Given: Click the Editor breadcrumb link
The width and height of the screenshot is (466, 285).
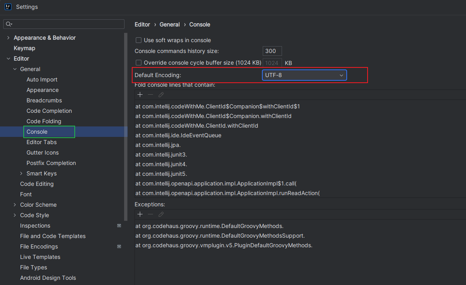Looking at the screenshot, I should (x=142, y=24).
